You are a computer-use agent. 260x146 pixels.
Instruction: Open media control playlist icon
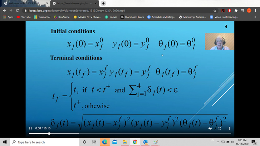[243, 11]
